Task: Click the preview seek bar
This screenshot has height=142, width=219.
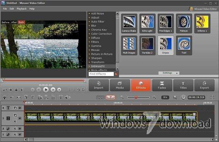Action: [43, 80]
